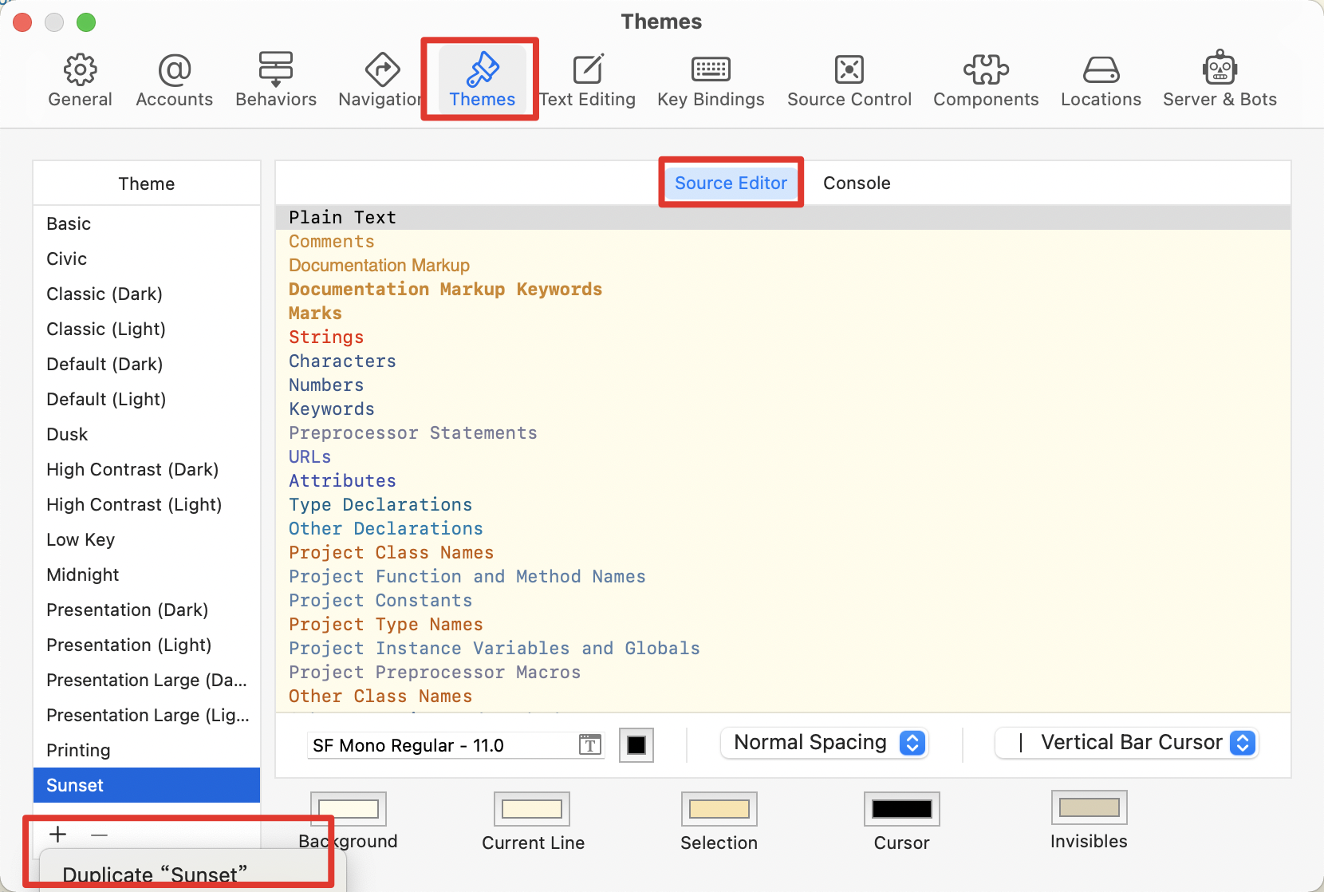Select the Preprocessor Statements row

click(x=783, y=432)
